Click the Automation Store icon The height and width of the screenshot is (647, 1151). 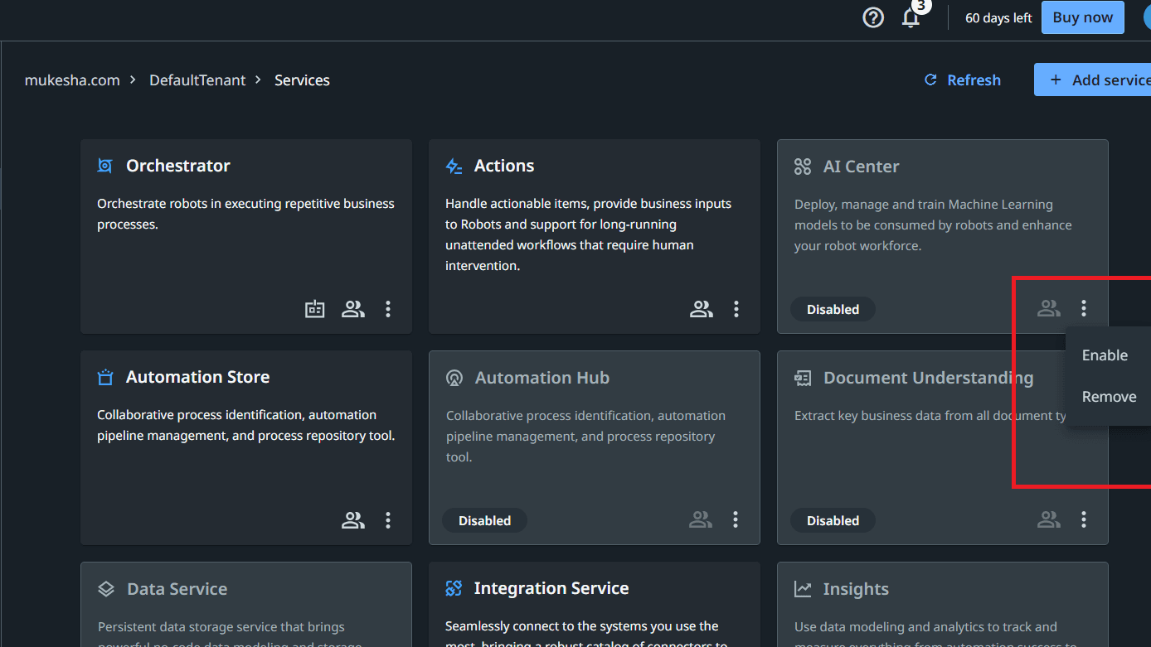tap(104, 376)
